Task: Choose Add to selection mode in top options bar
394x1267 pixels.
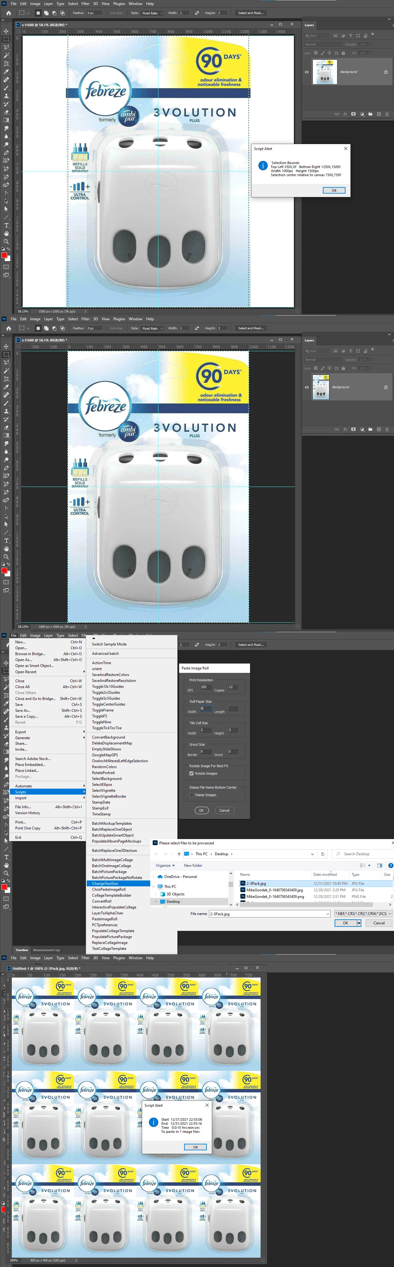Action: click(x=46, y=13)
